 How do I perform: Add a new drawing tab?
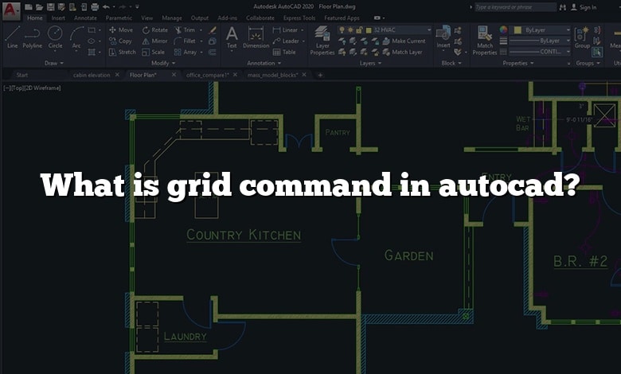(x=320, y=75)
